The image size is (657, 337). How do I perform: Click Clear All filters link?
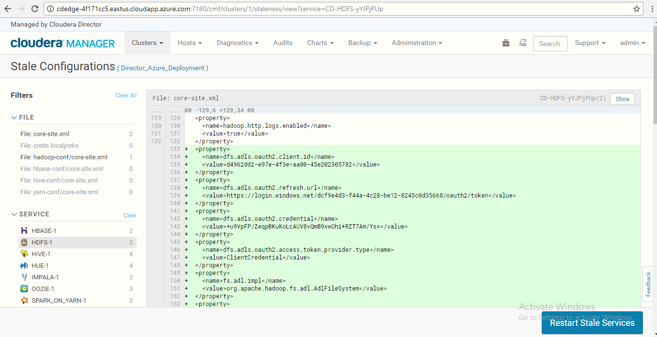tap(126, 95)
